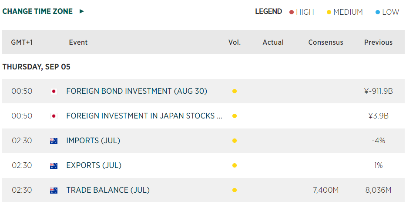Click Japan flag beside Foreign Investment in Japan Stocks
This screenshot has height=204, width=406.
point(54,116)
